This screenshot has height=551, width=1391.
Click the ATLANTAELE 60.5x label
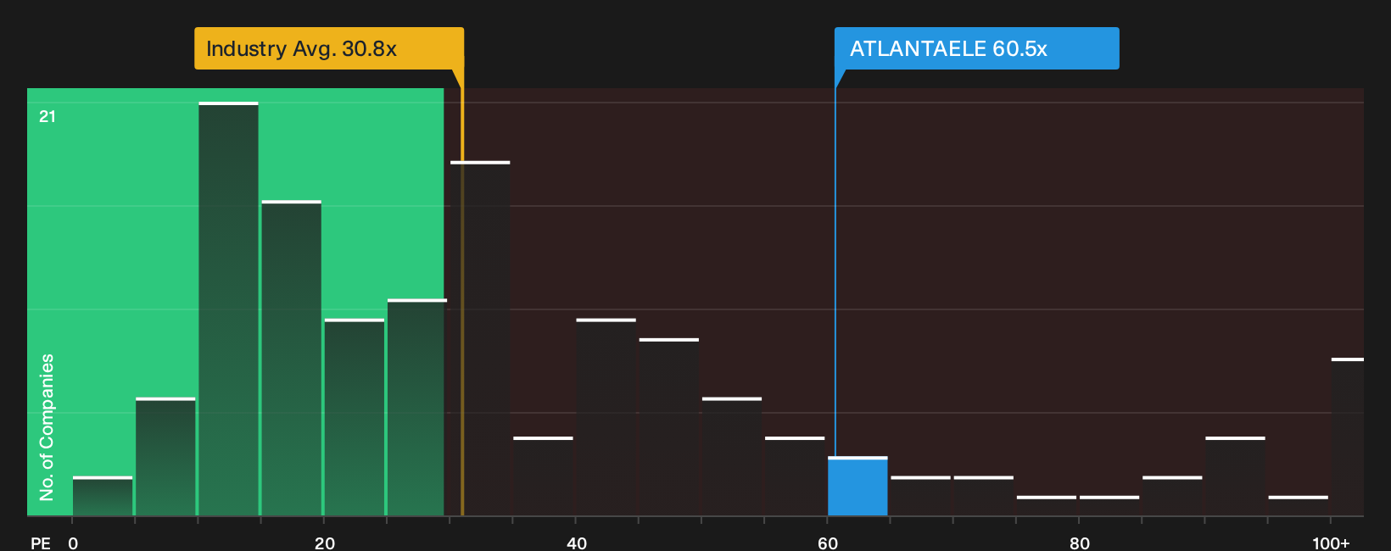pyautogui.click(x=976, y=48)
